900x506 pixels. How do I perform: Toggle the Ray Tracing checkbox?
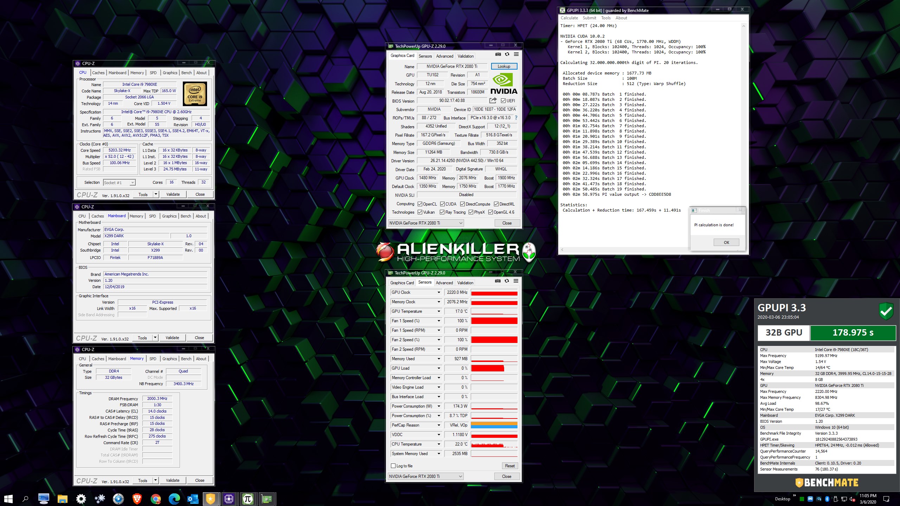pos(442,212)
